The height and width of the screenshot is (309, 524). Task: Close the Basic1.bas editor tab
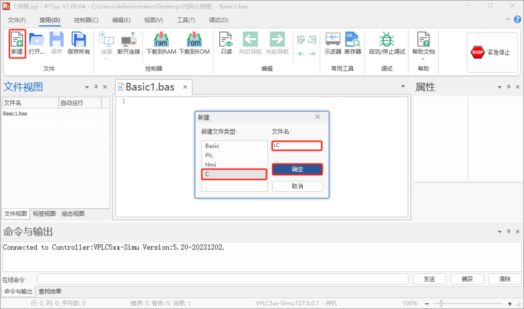pyautogui.click(x=185, y=87)
